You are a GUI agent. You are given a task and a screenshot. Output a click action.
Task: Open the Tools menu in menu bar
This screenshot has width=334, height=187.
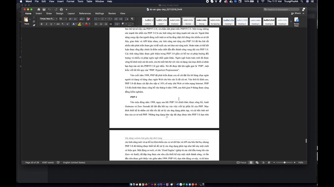(80, 2)
